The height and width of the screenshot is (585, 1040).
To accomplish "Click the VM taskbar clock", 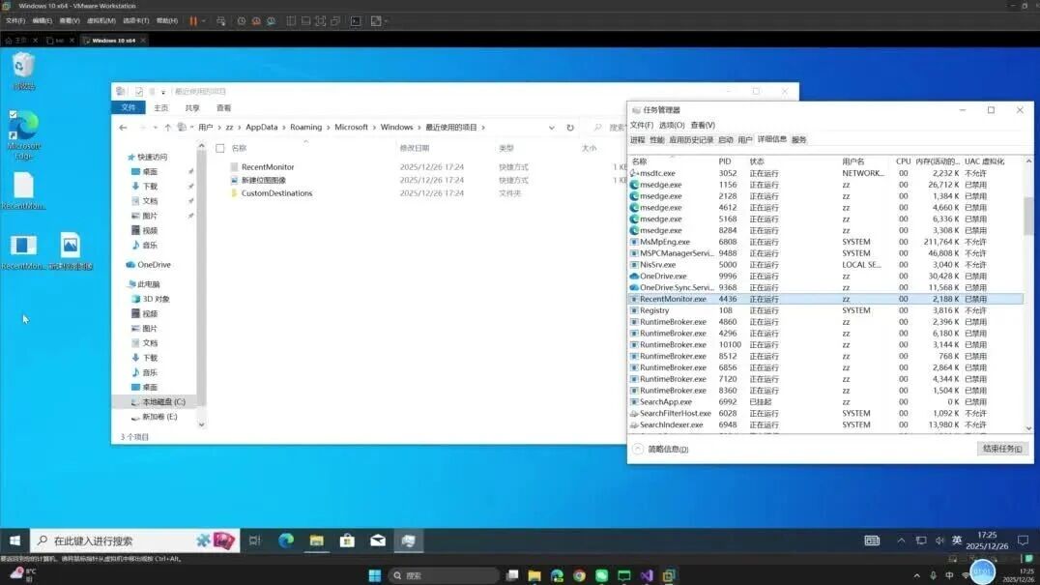I will [987, 541].
